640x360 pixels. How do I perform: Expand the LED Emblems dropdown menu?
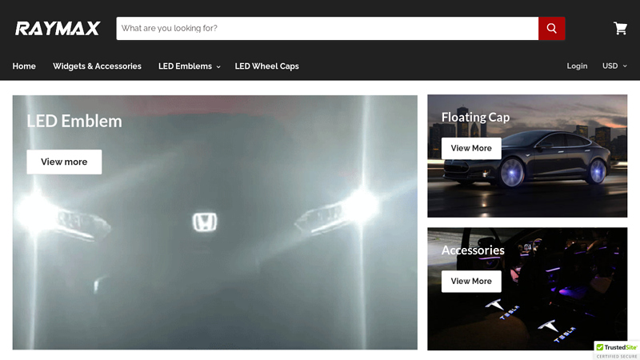point(190,66)
